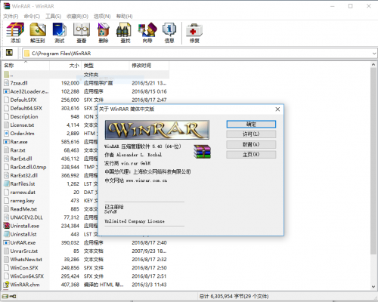Select the UNACEV2.DLL file name
Screen dimensions: 378x302
(x=26, y=217)
